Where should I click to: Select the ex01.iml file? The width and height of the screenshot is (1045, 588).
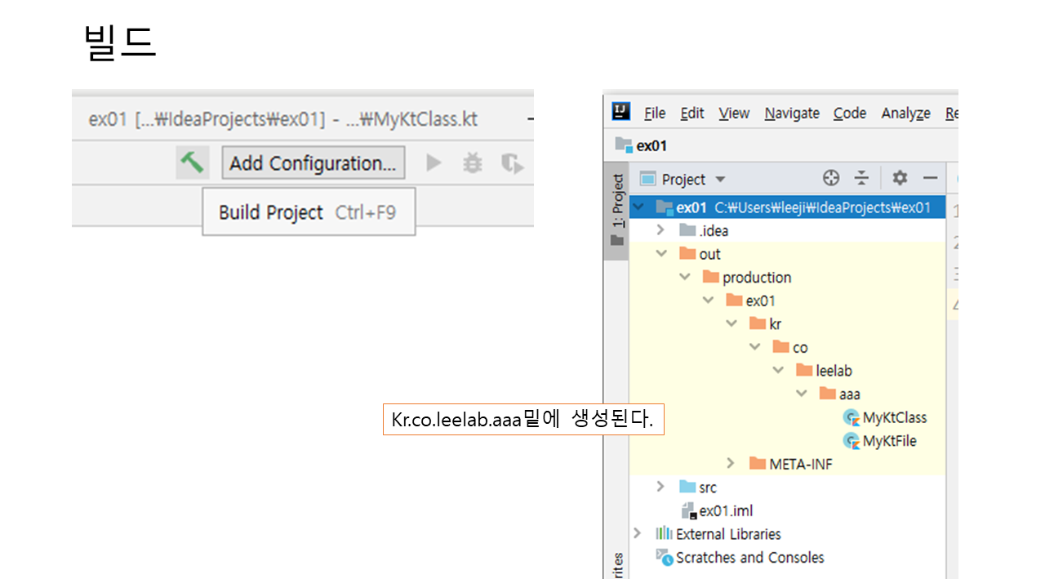tap(725, 511)
